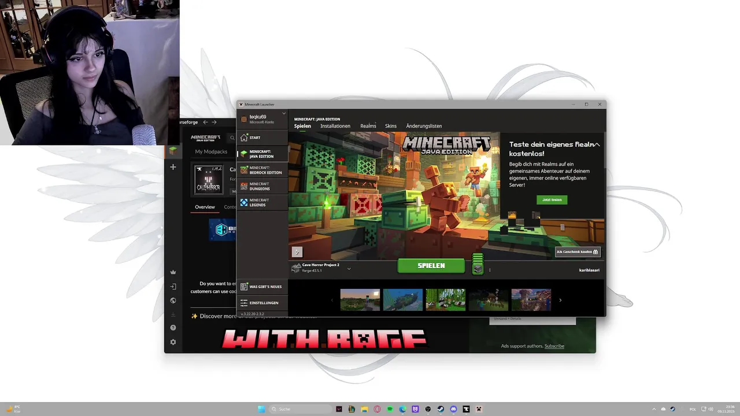The image size is (740, 416).
Task: Click the Cave Horror modpack thumbnail in CurseForge
Action: click(x=209, y=180)
